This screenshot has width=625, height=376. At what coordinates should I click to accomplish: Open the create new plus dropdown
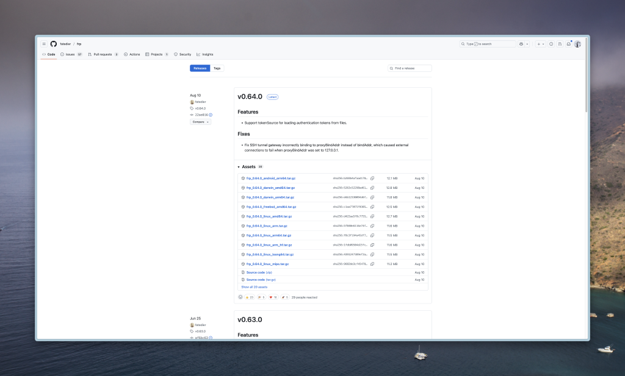pyautogui.click(x=540, y=44)
